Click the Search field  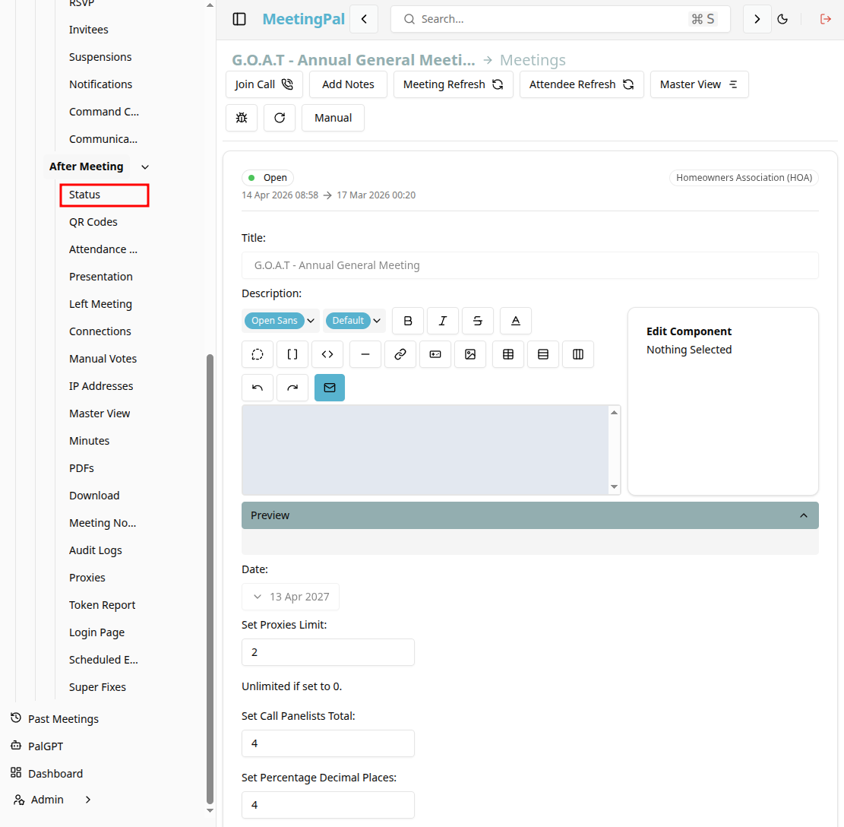[561, 20]
